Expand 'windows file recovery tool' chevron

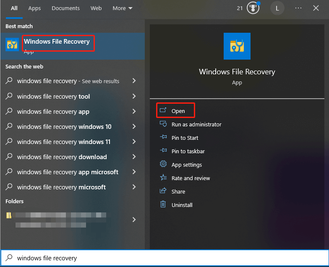pyautogui.click(x=134, y=96)
